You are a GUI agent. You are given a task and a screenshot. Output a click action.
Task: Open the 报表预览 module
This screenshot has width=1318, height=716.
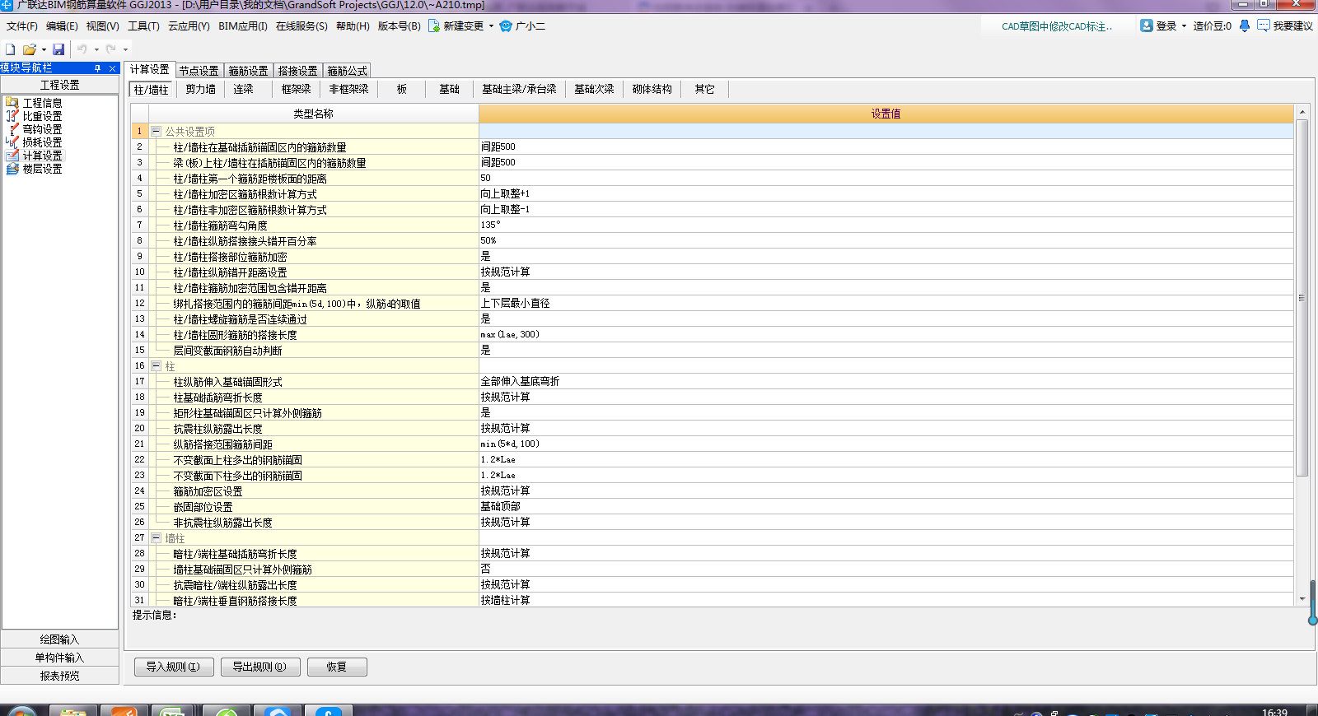click(x=59, y=676)
